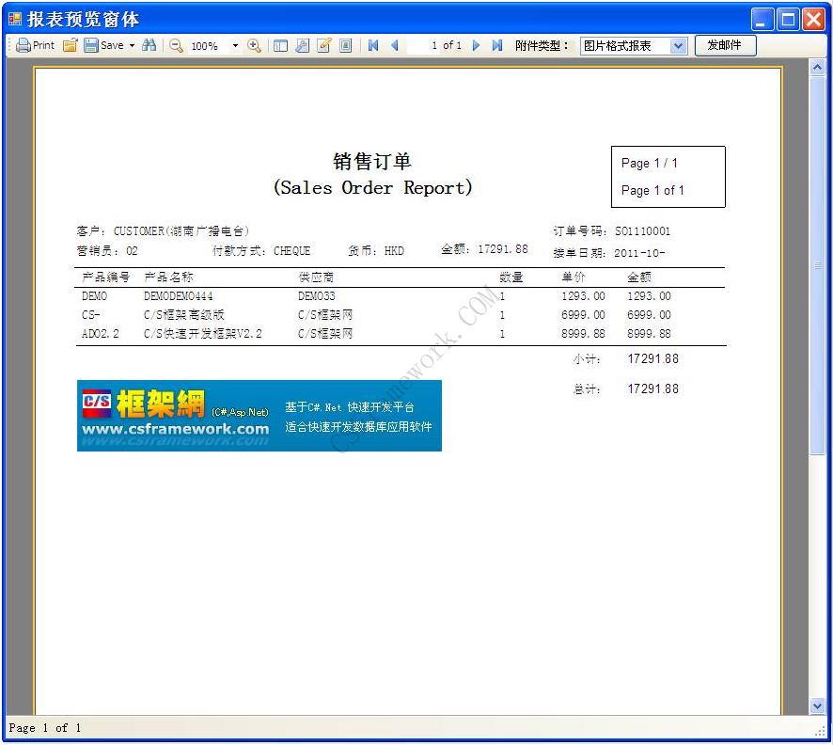
Task: Toggle the document map panel icon
Action: pyautogui.click(x=280, y=45)
